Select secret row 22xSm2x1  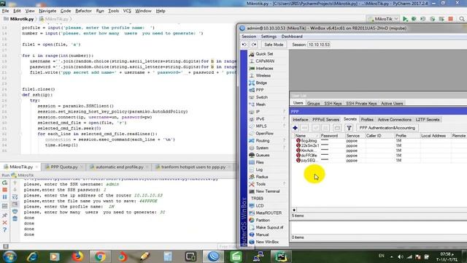point(378,145)
